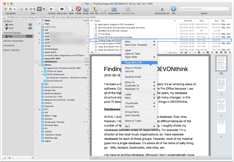Create a new Rich Text document
Screen dimensions: 234x162
tap(94, 9)
